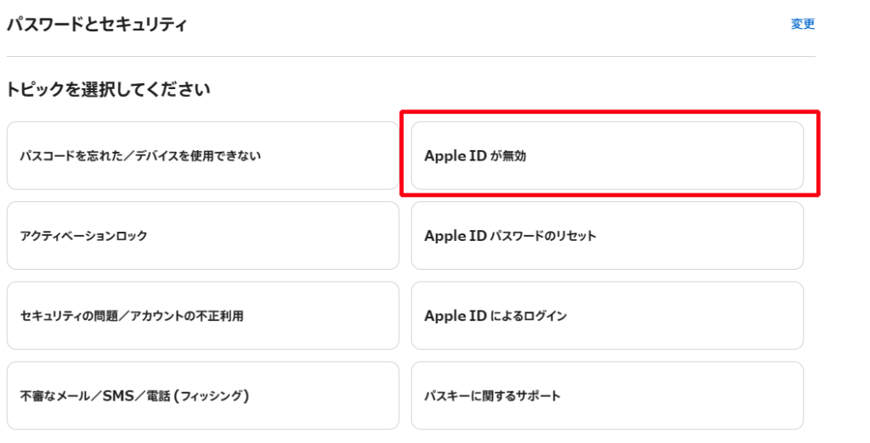Change the selected category via the blue 変更 link
Image resolution: width=870 pixels, height=443 pixels.
click(x=802, y=25)
